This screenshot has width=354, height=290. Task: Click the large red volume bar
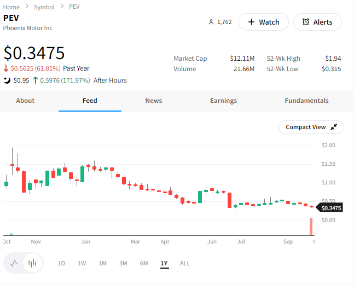pyautogui.click(x=311, y=227)
